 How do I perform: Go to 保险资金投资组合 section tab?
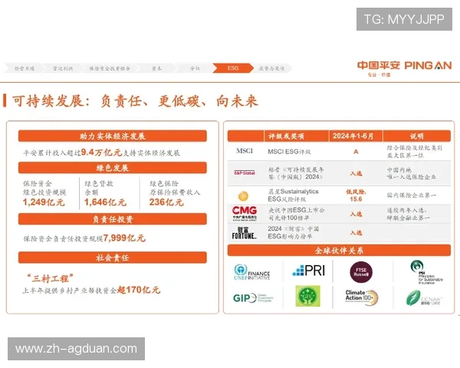[110, 68]
